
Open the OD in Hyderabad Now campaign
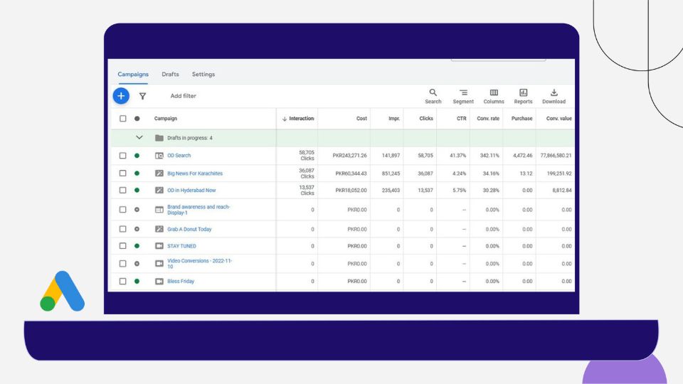click(191, 191)
